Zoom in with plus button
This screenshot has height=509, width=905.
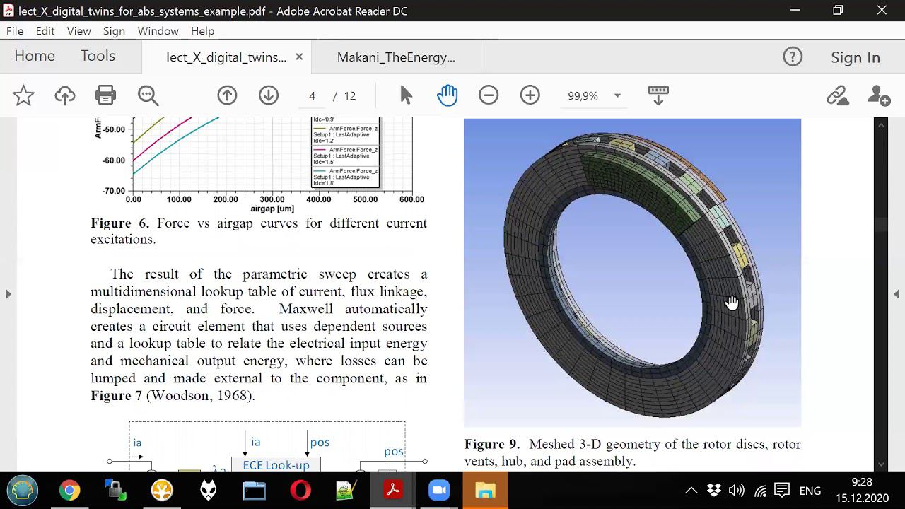pyautogui.click(x=530, y=95)
